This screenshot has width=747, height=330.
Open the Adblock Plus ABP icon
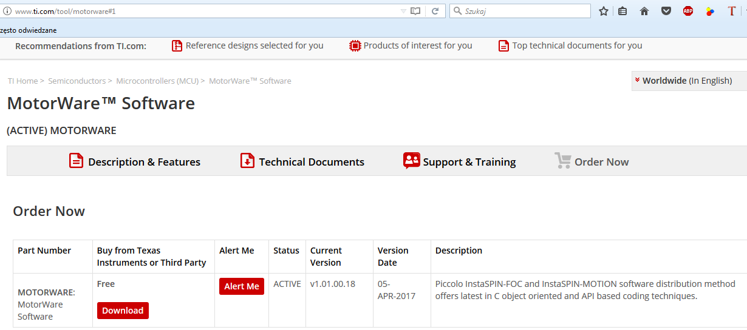tap(688, 11)
